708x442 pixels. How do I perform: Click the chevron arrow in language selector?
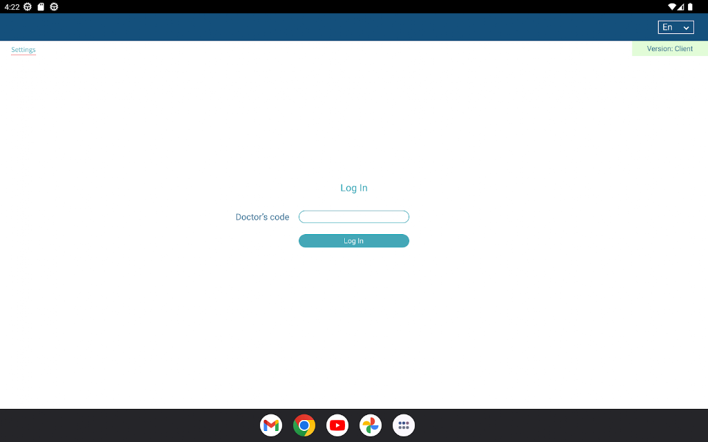(687, 28)
